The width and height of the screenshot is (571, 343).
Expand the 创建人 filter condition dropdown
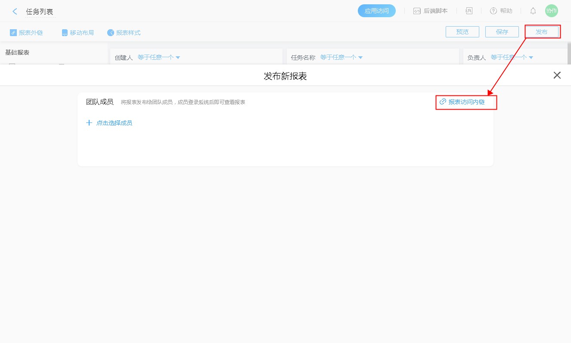point(158,57)
